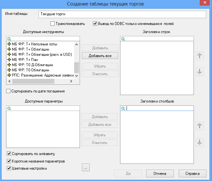Click move-up arrow beside column headers list
The height and width of the screenshot is (181, 212).
200,126
